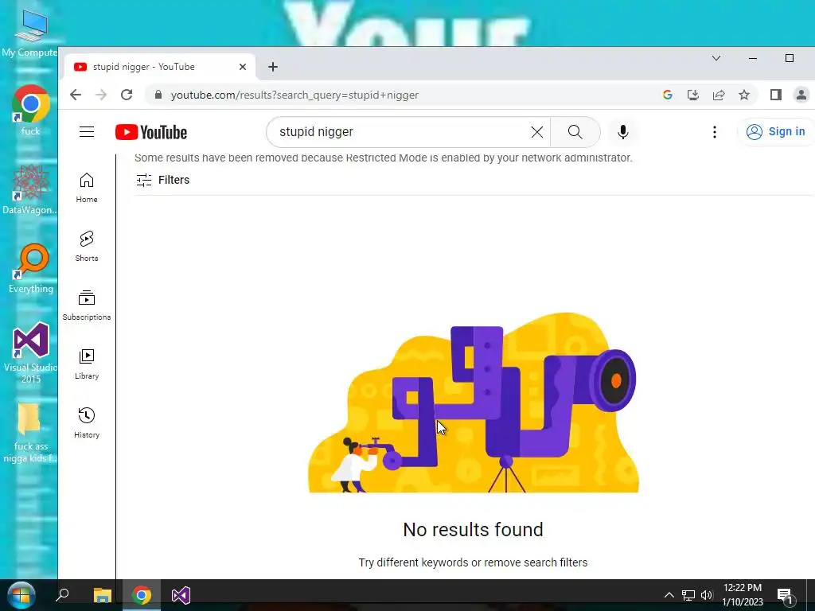The image size is (815, 611).
Task: Go back with Chrome back arrow
Action: 76,95
